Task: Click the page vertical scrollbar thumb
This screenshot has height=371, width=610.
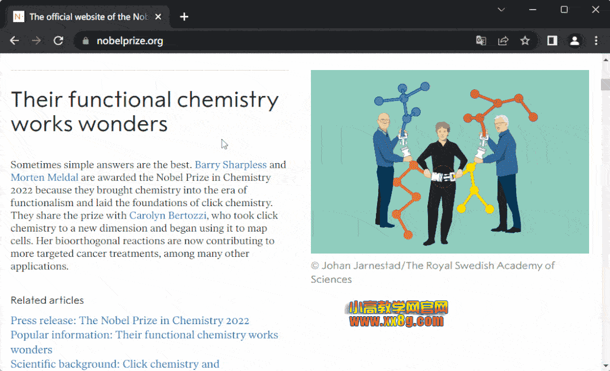Action: click(x=605, y=84)
